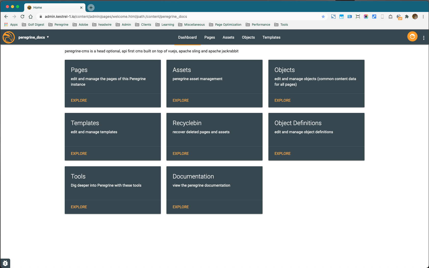Open the Peregrine bookmarks folder
The height and width of the screenshot is (268, 429).
click(58, 25)
